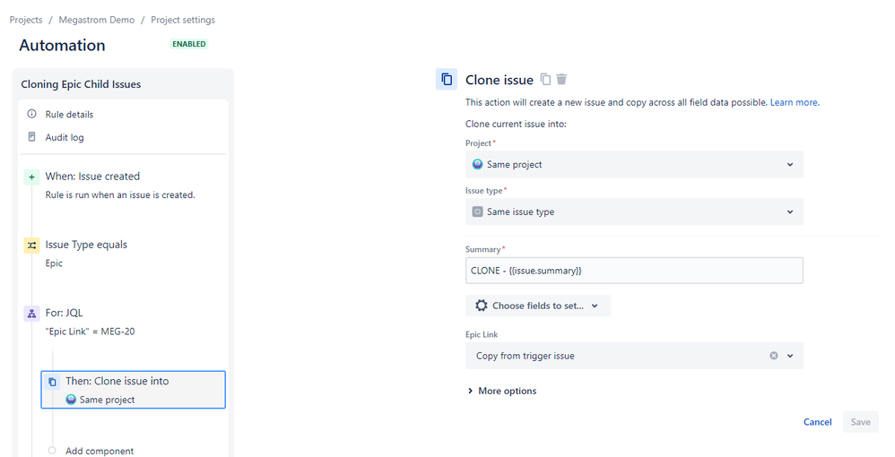Click the yellow shuffle condition icon
This screenshot has height=457, width=895.
point(32,245)
